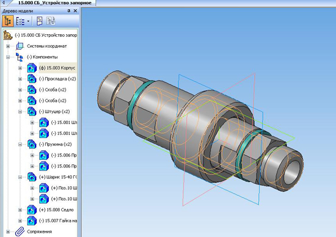Expand the 15.003 Корпус component
Image resolution: width=336 pixels, height=237 pixels.
pos(20,68)
